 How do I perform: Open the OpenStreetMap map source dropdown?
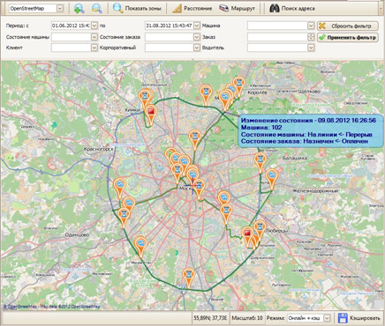pyautogui.click(x=60, y=9)
